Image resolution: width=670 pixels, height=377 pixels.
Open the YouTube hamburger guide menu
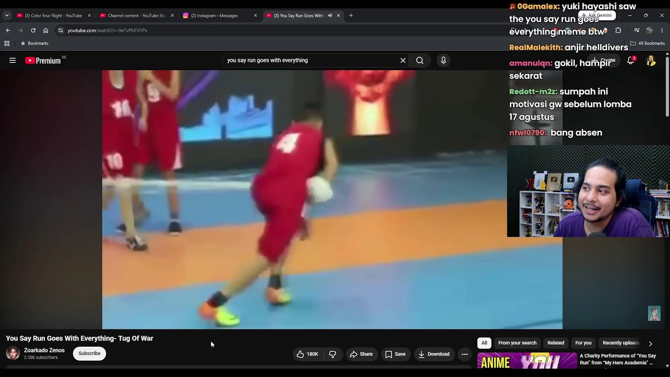pyautogui.click(x=13, y=61)
